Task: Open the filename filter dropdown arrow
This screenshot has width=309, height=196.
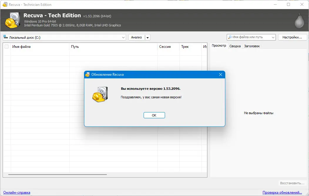Action: pos(273,37)
